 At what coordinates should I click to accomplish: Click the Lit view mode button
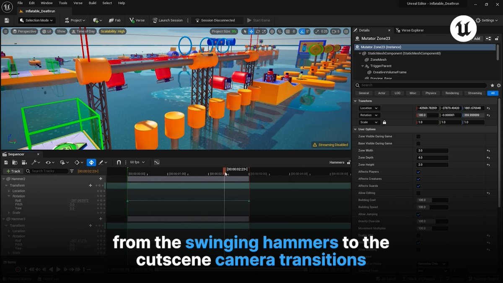tap(47, 31)
